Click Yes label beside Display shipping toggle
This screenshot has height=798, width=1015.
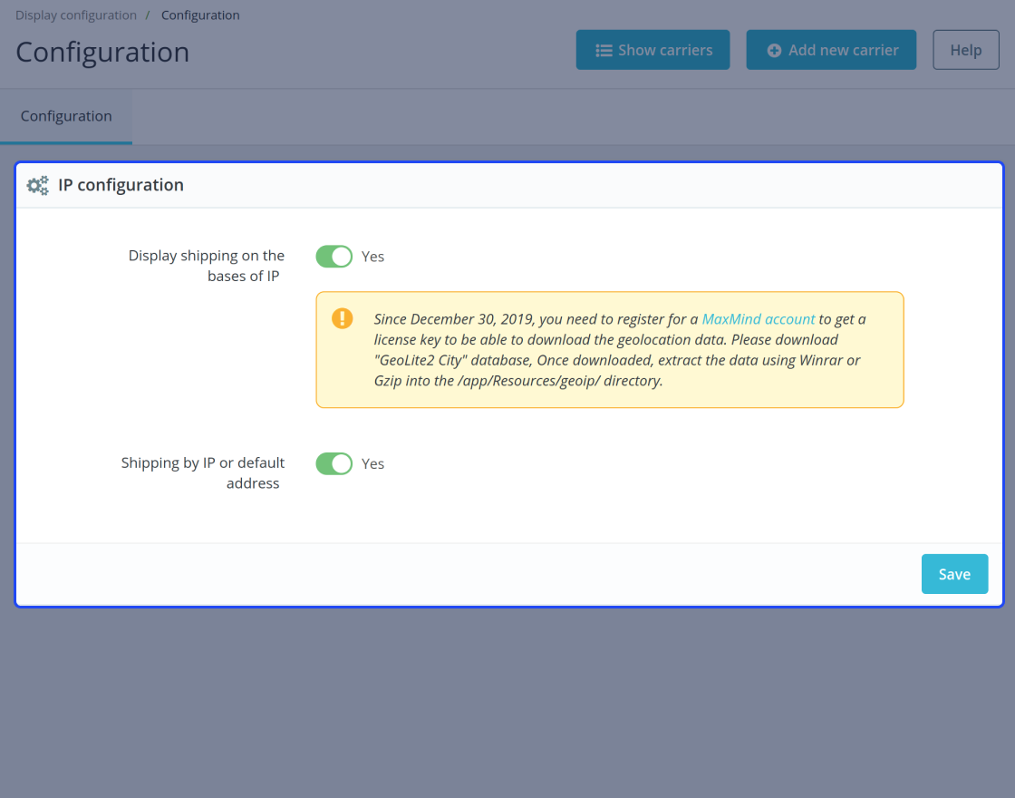pos(372,257)
